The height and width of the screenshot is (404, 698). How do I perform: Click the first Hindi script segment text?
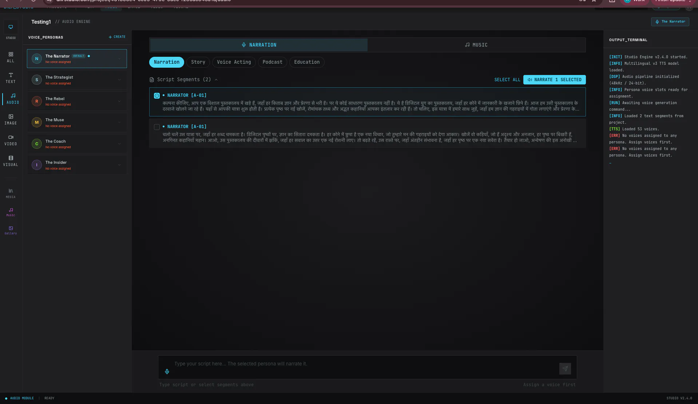(x=370, y=106)
